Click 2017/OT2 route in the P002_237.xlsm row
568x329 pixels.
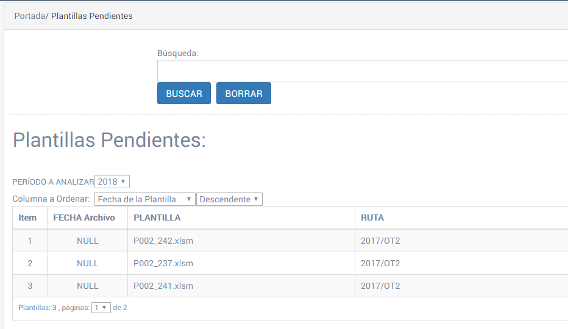(380, 263)
